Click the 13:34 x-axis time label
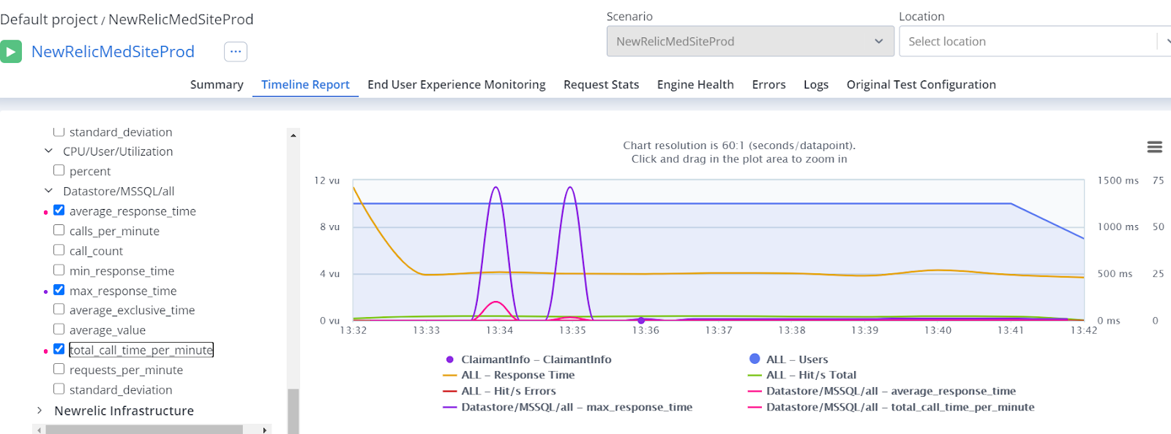The image size is (1171, 434). 499,330
